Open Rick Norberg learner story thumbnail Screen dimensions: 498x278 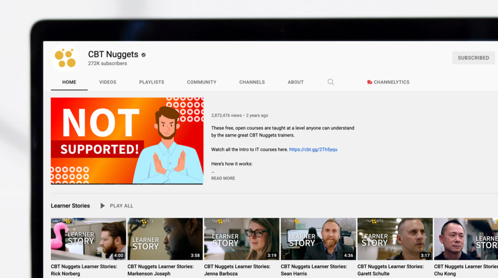88,239
